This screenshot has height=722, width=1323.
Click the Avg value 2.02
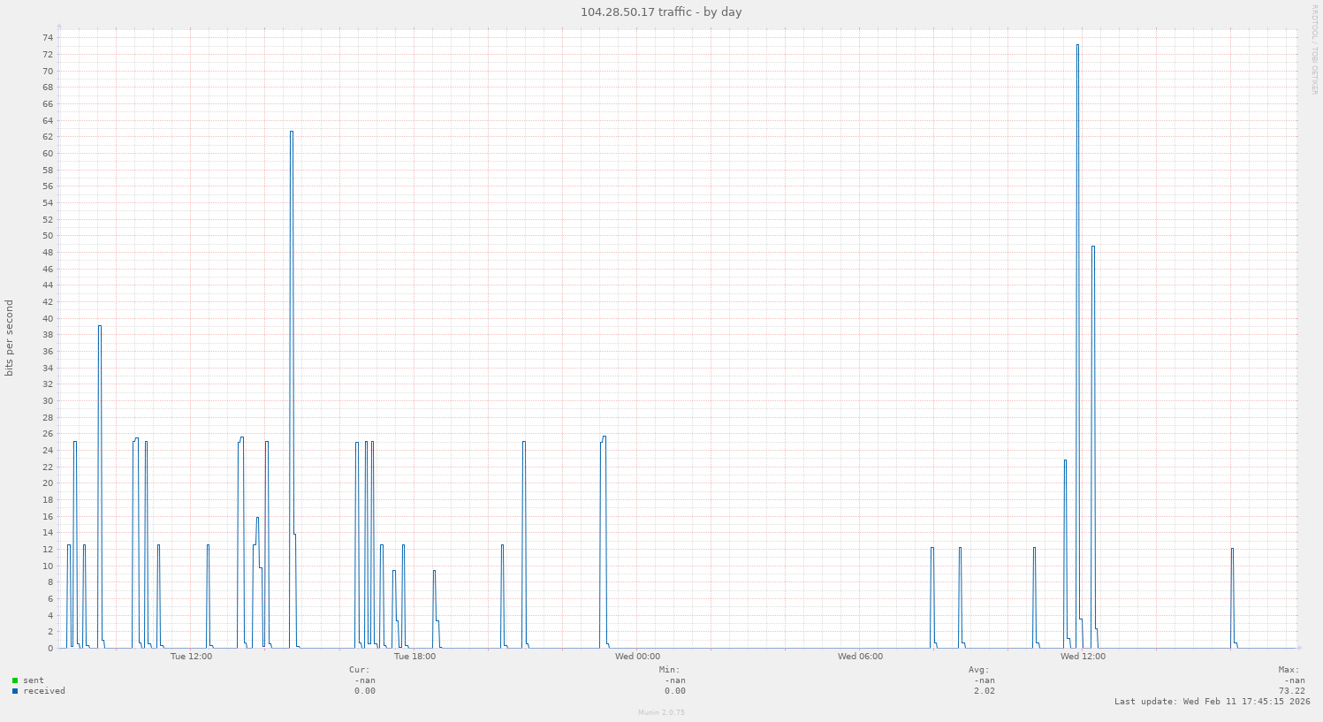click(985, 691)
